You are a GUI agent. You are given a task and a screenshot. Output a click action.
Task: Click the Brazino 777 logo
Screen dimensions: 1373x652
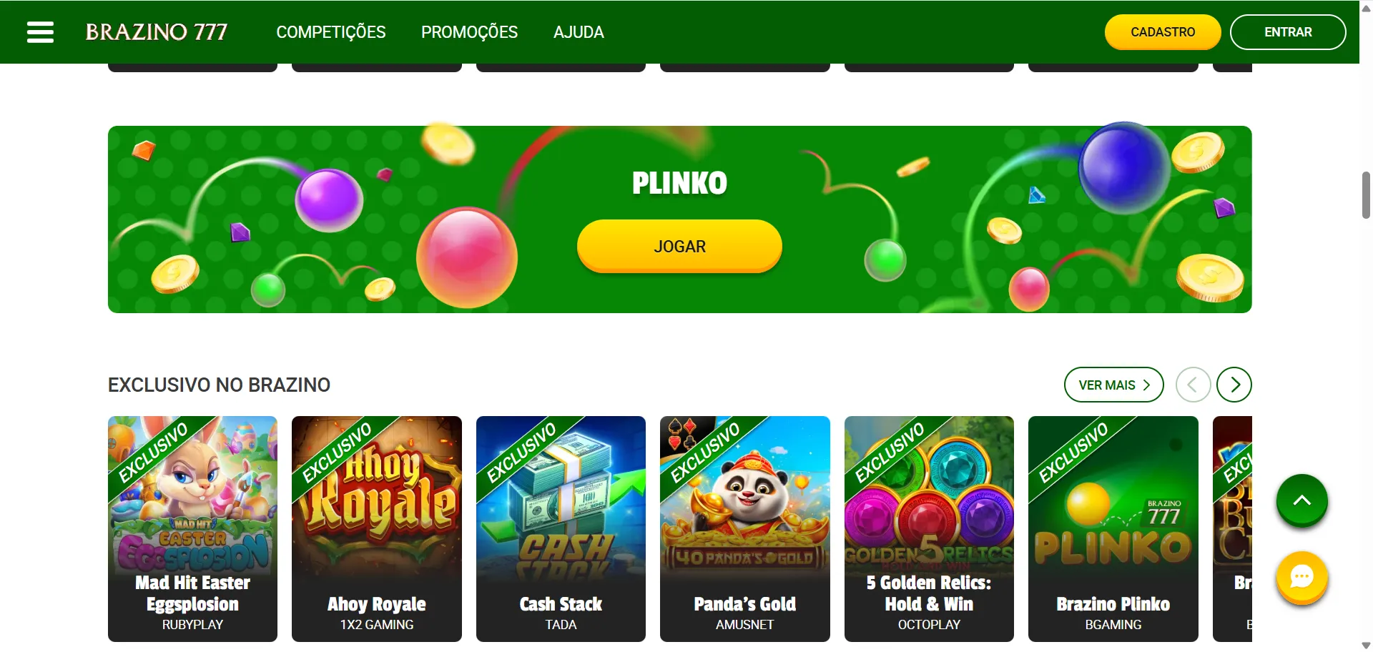pos(156,32)
